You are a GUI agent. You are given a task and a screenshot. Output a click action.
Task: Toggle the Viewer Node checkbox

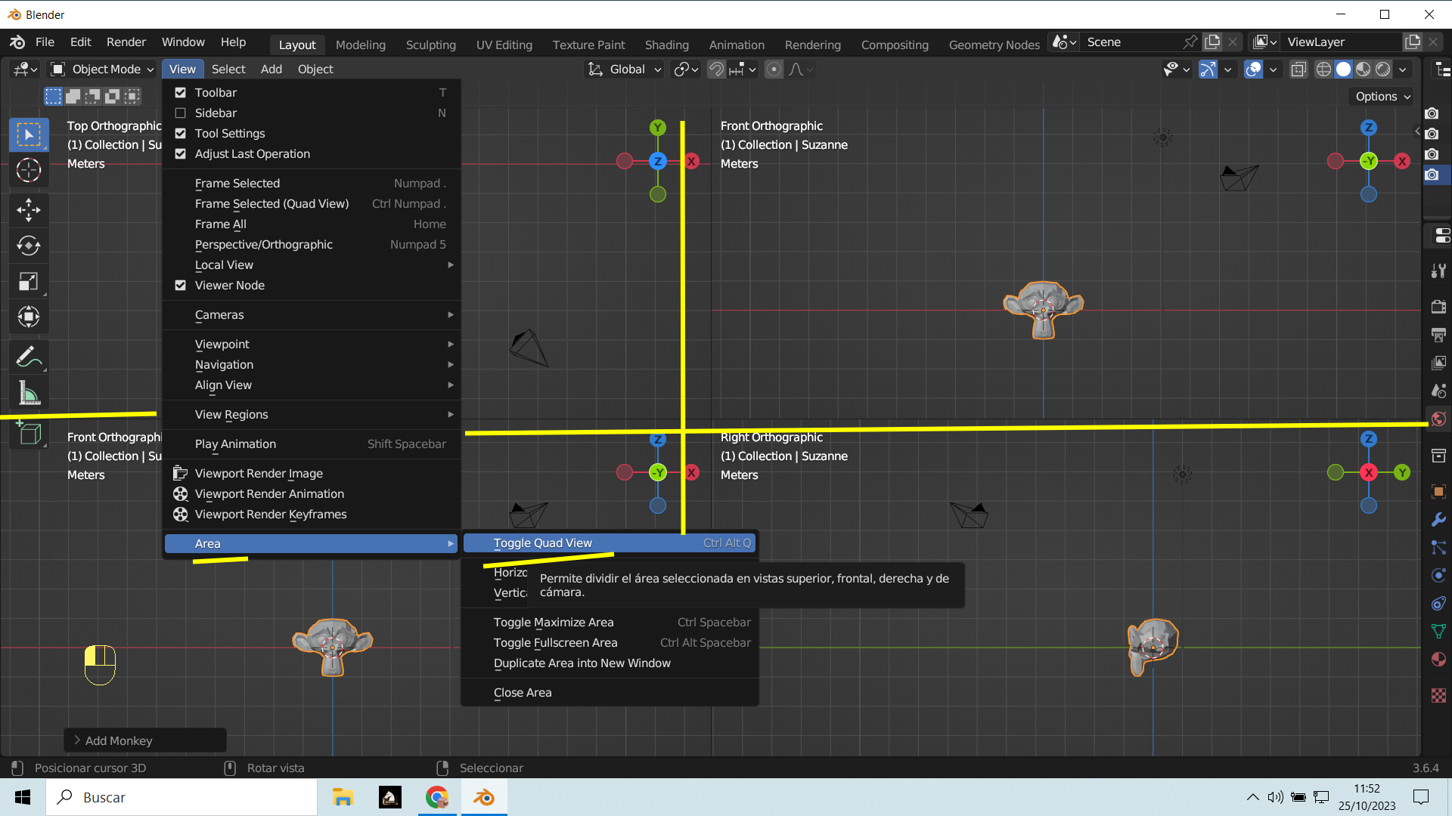click(x=181, y=286)
